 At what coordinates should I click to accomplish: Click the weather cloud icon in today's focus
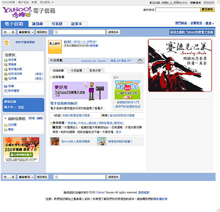[140, 61]
